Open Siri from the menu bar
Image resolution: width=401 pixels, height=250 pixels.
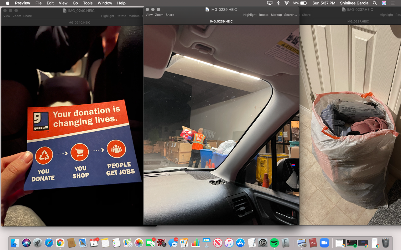pos(384,3)
